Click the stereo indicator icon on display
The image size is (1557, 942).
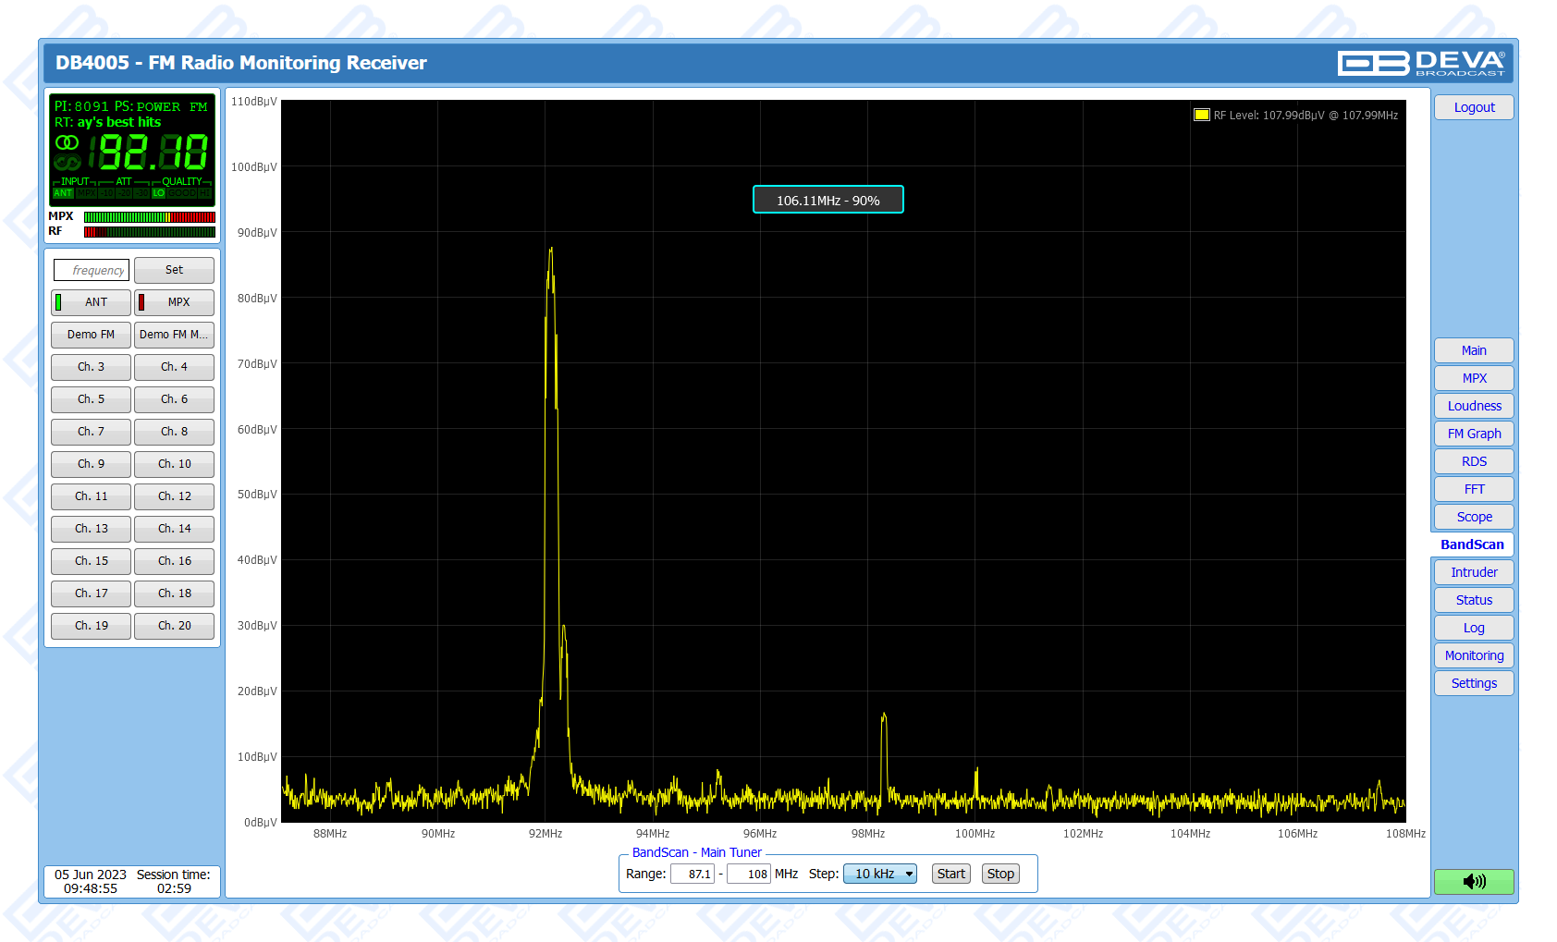(x=67, y=142)
